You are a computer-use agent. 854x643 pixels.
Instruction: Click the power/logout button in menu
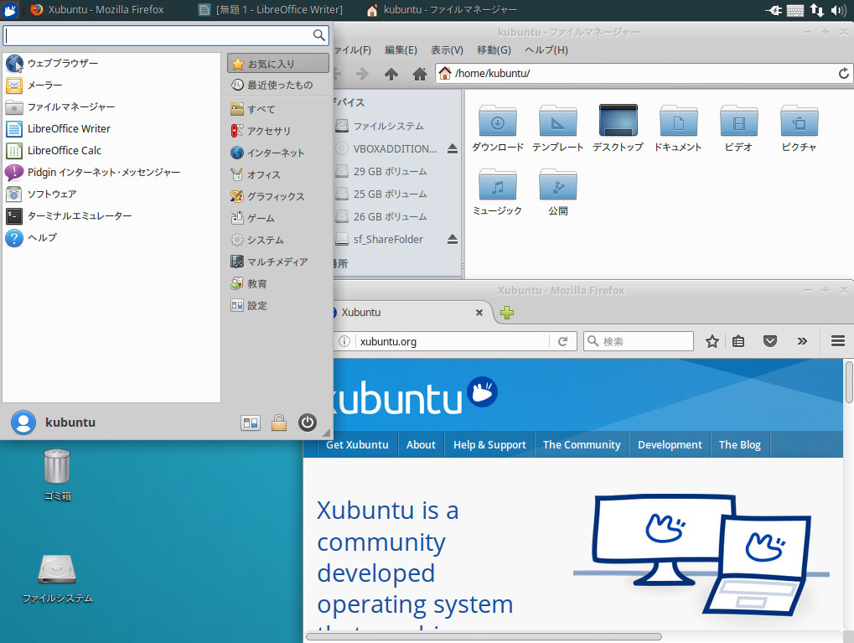point(308,423)
